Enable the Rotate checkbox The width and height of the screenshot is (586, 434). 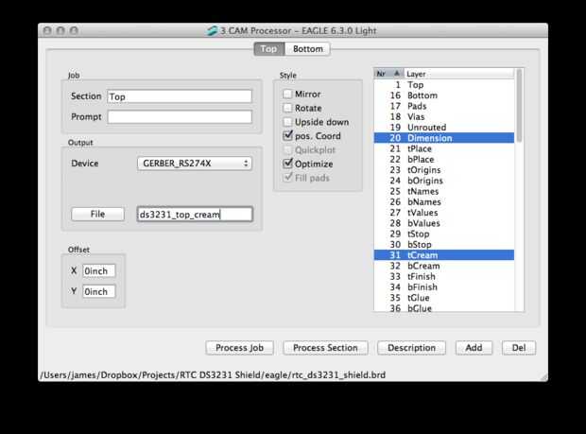pyautogui.click(x=287, y=108)
